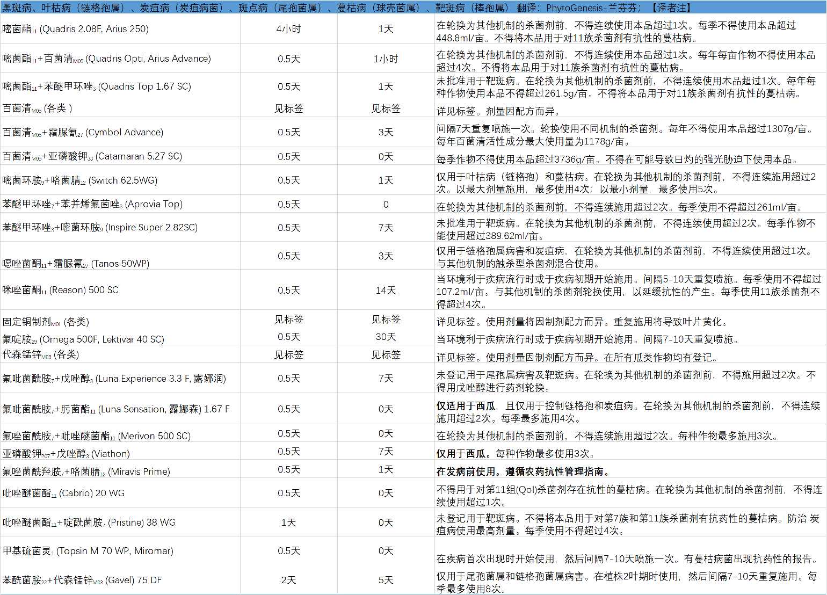
Task: Select the Catamaran 5.27 SC product cell
Action: 120,156
